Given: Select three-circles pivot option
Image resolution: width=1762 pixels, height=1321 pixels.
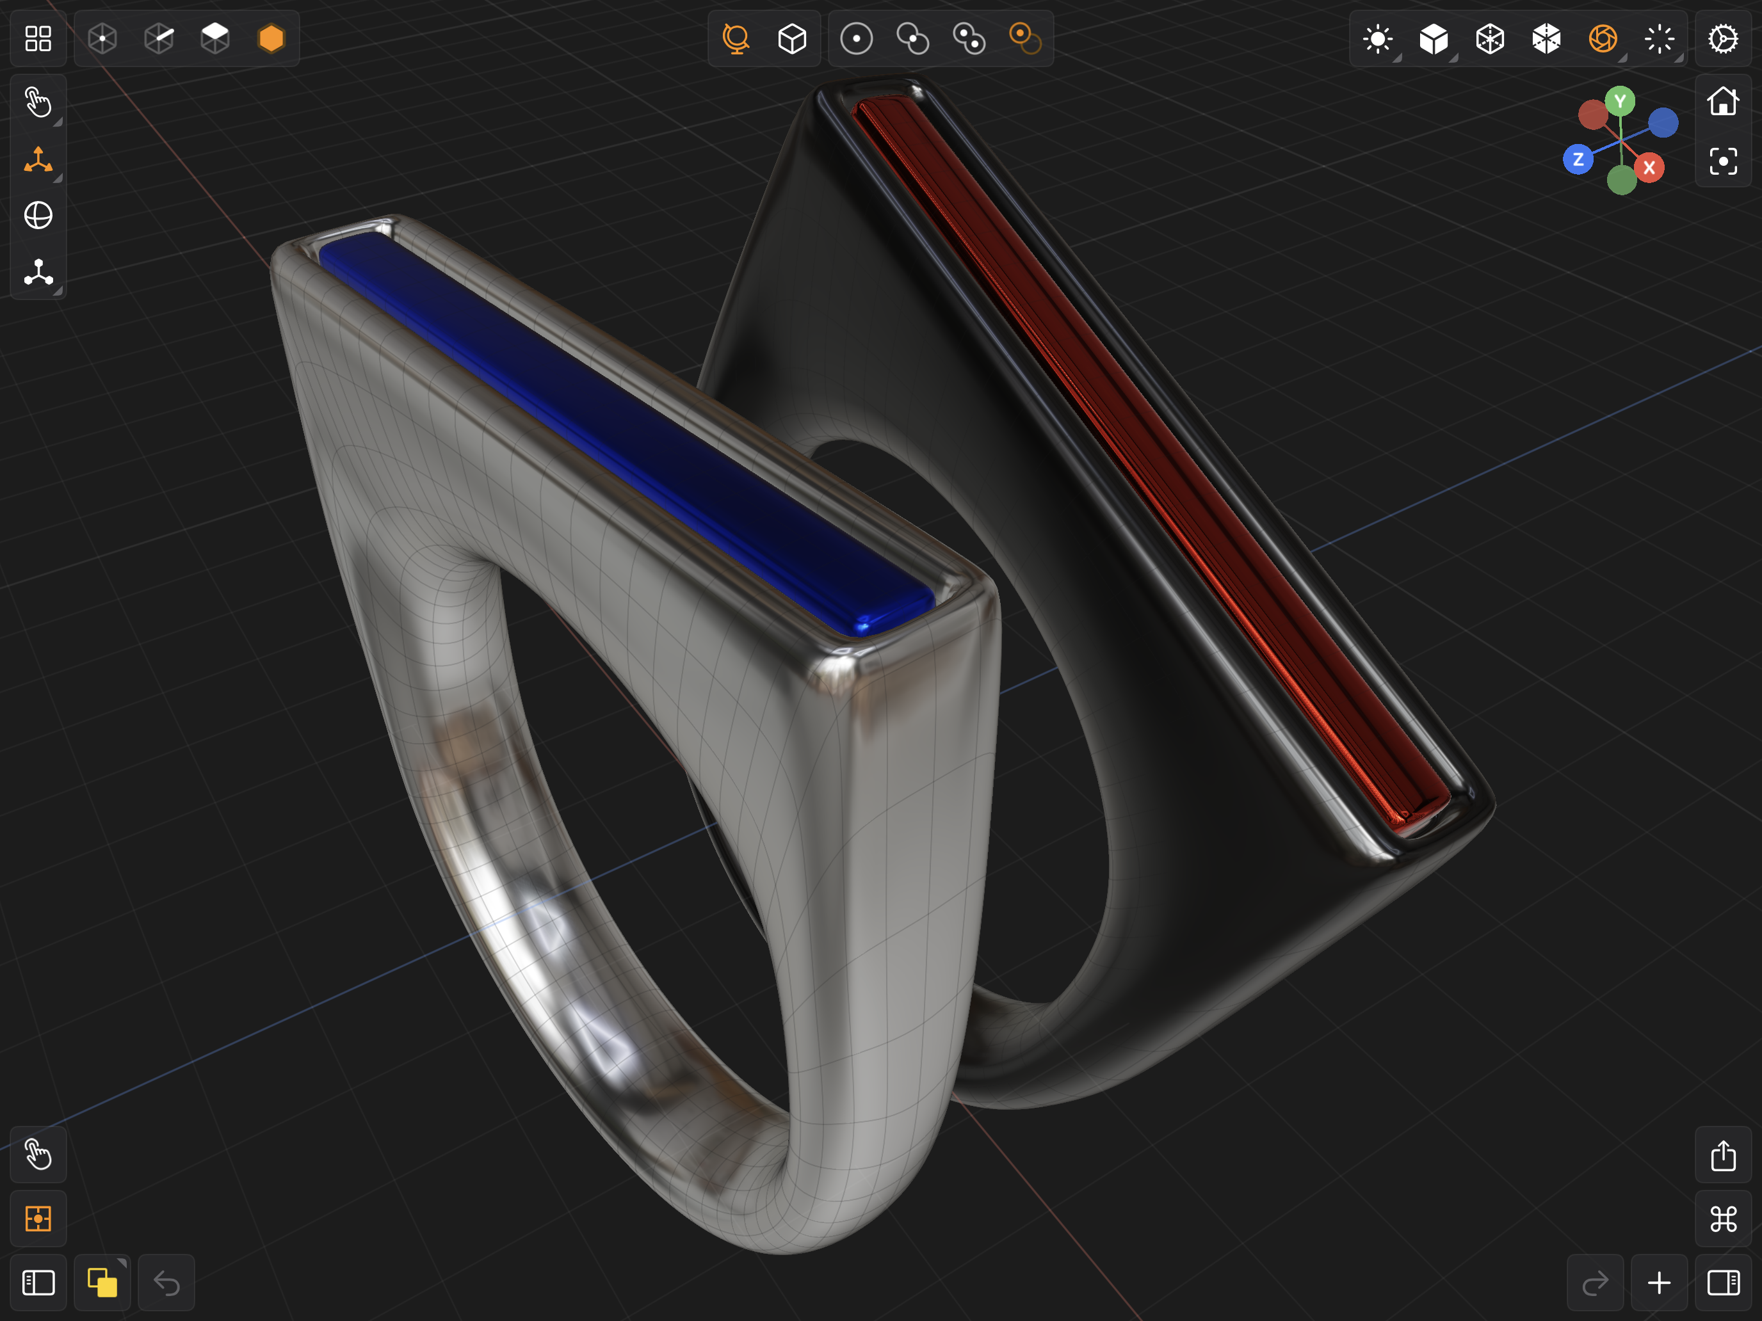Looking at the screenshot, I should [969, 38].
